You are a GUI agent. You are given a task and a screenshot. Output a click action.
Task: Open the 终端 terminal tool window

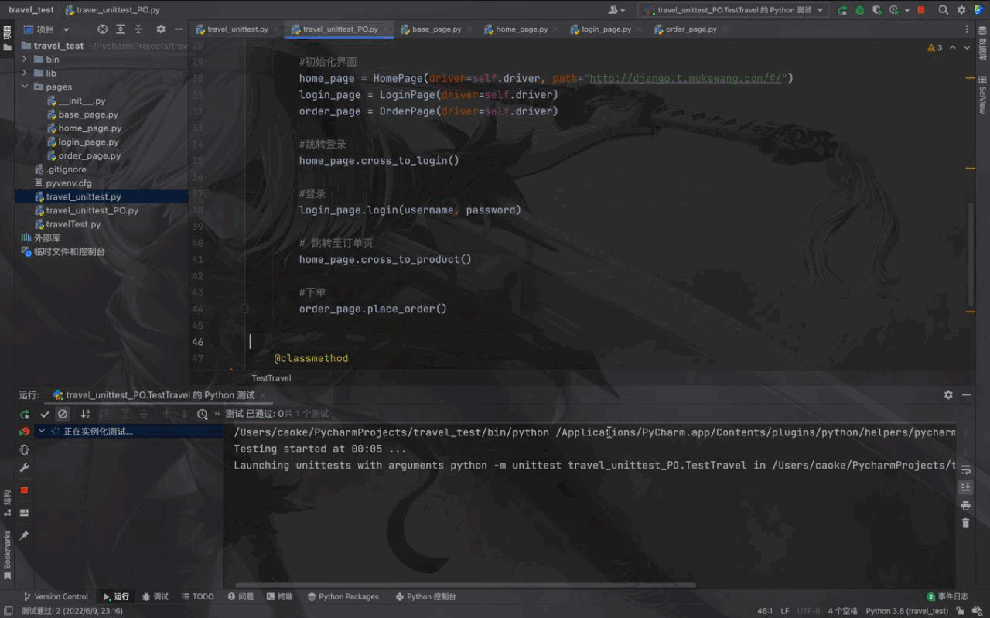[279, 596]
